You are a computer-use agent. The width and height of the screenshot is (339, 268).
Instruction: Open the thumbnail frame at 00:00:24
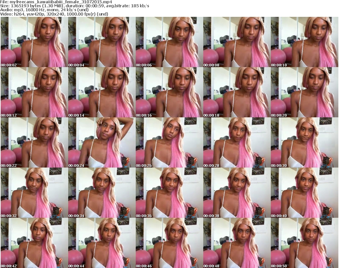[x=102, y=143]
